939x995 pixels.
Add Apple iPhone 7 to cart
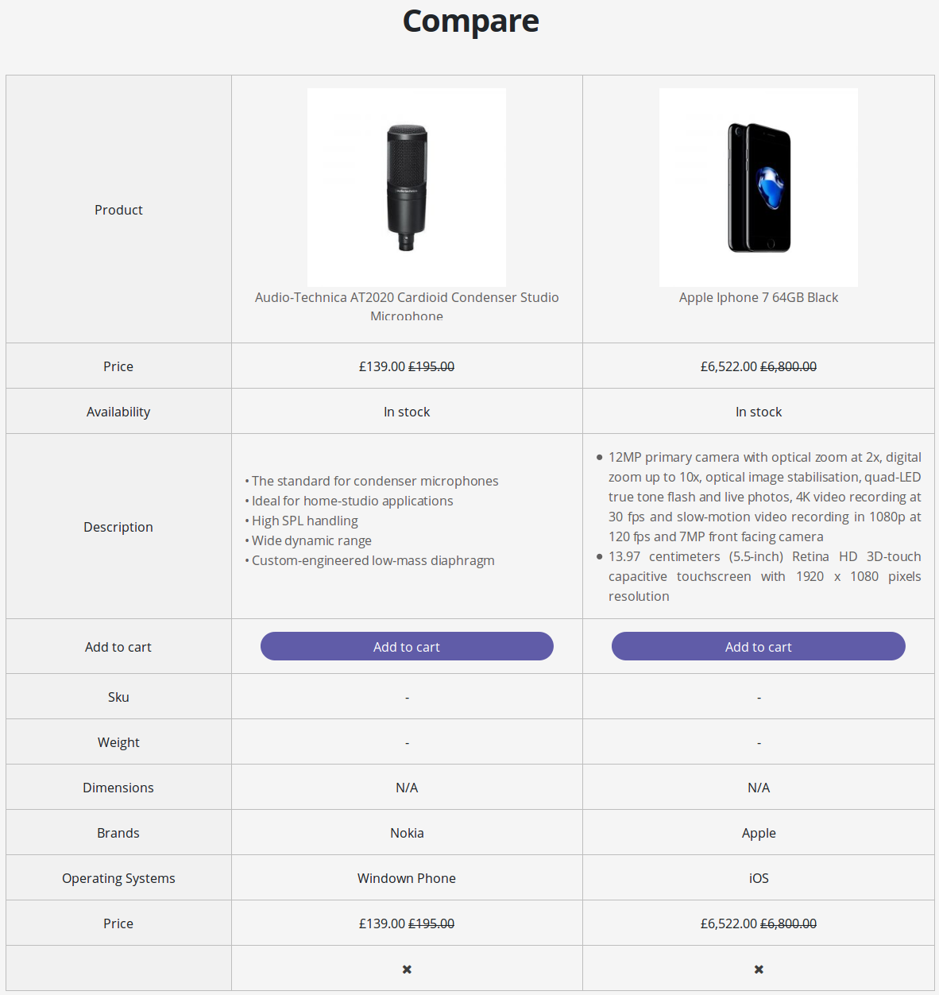tap(759, 646)
